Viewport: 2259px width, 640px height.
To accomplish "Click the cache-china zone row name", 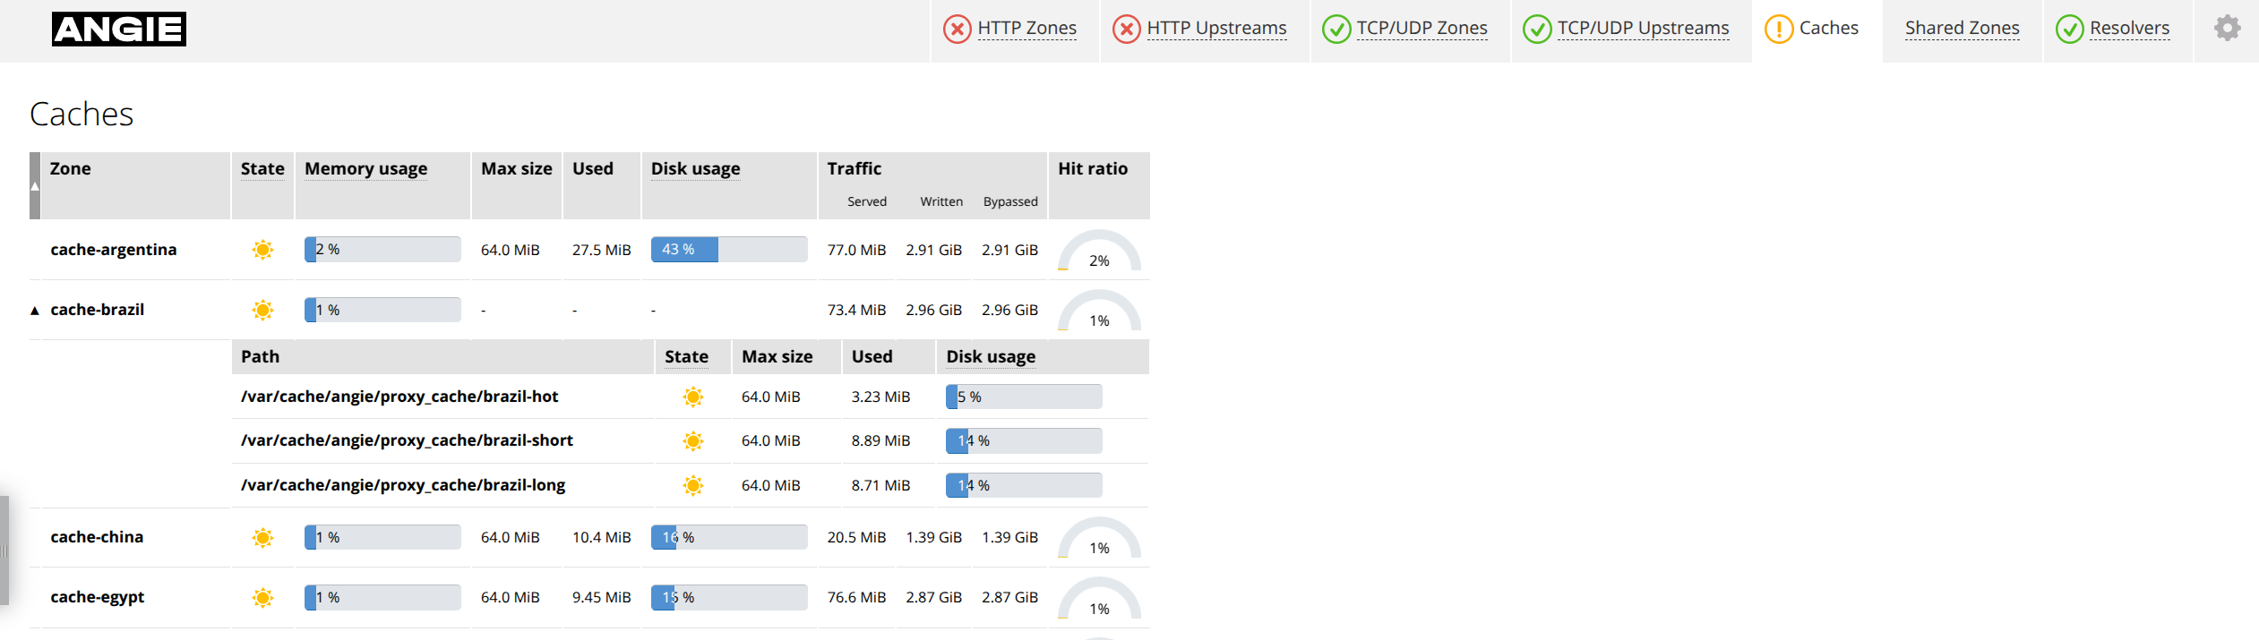I will point(97,537).
